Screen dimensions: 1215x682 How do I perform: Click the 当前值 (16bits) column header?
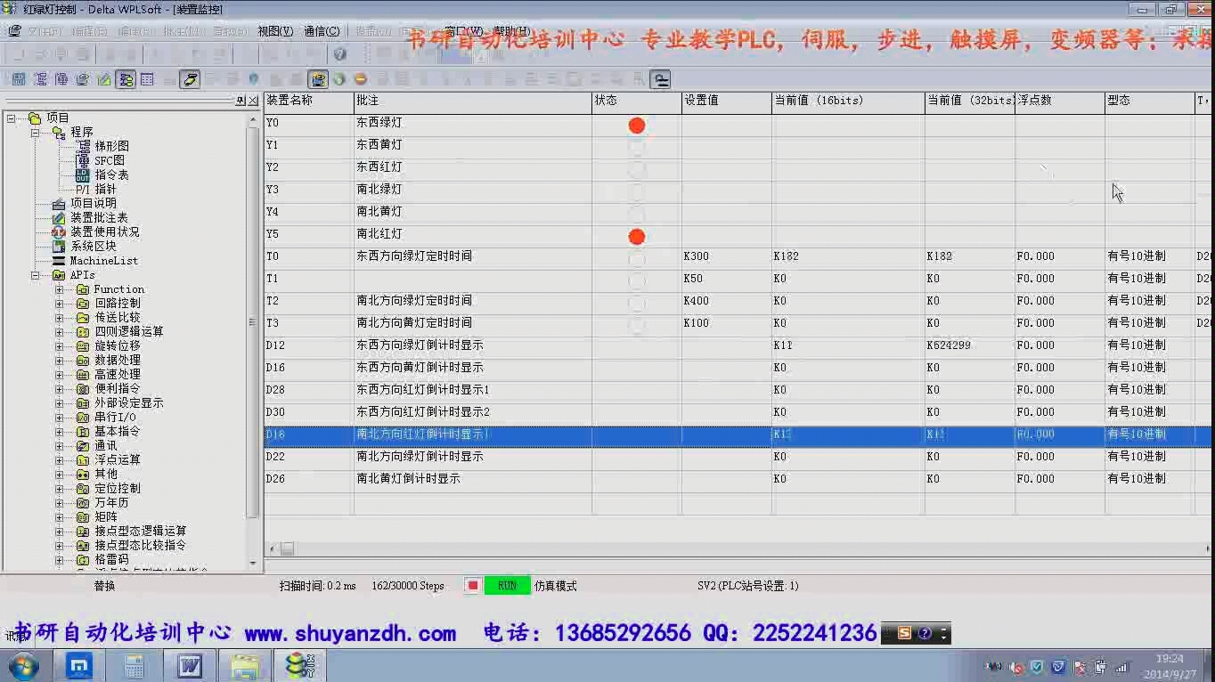(848, 101)
